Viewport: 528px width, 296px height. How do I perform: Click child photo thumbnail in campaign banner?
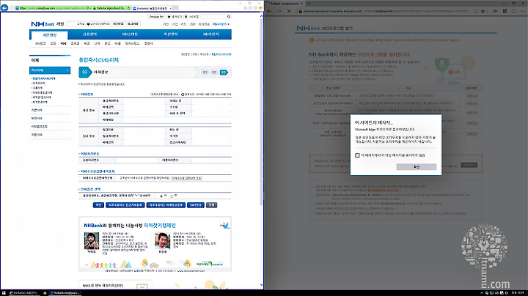91,241
